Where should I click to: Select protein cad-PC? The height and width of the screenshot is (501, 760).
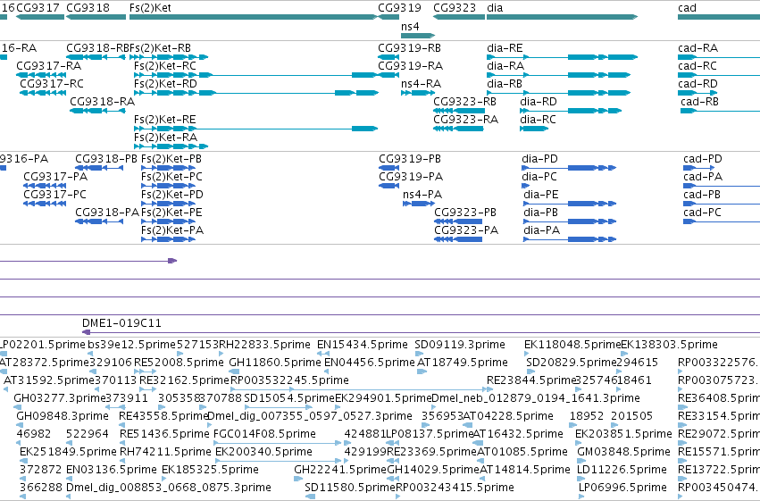tap(702, 213)
